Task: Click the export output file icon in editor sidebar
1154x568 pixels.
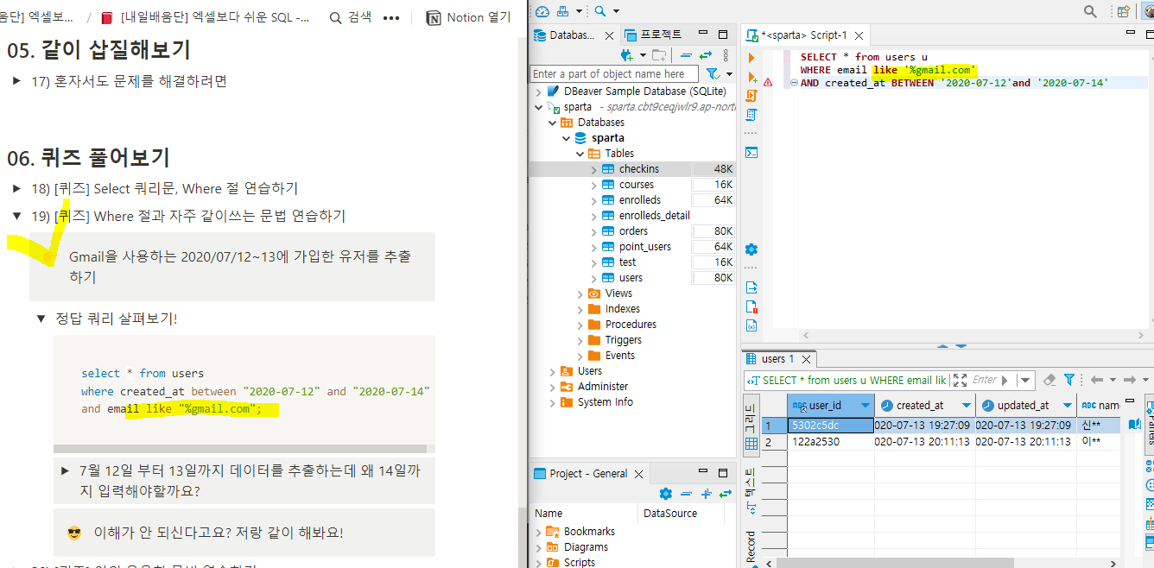Action: click(x=751, y=287)
